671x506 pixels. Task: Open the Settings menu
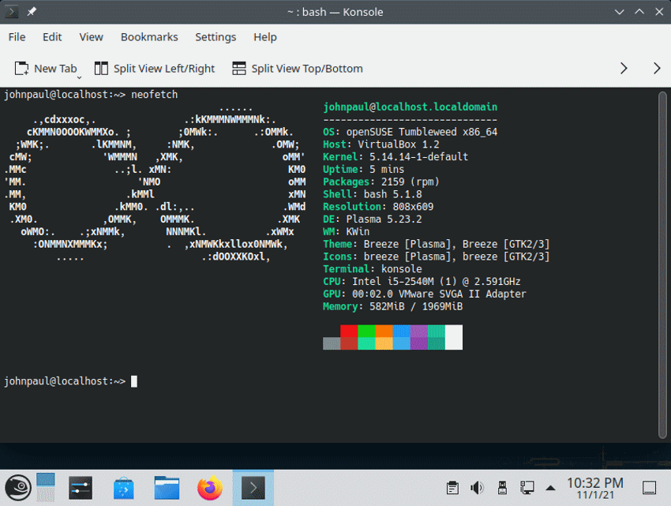216,36
